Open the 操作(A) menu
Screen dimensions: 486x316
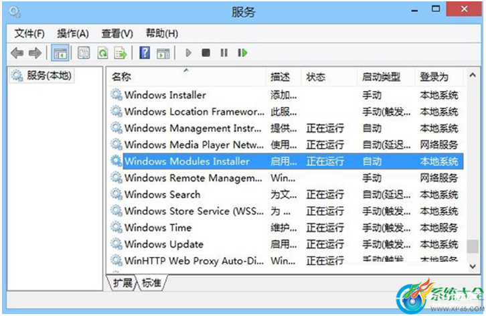coord(73,33)
